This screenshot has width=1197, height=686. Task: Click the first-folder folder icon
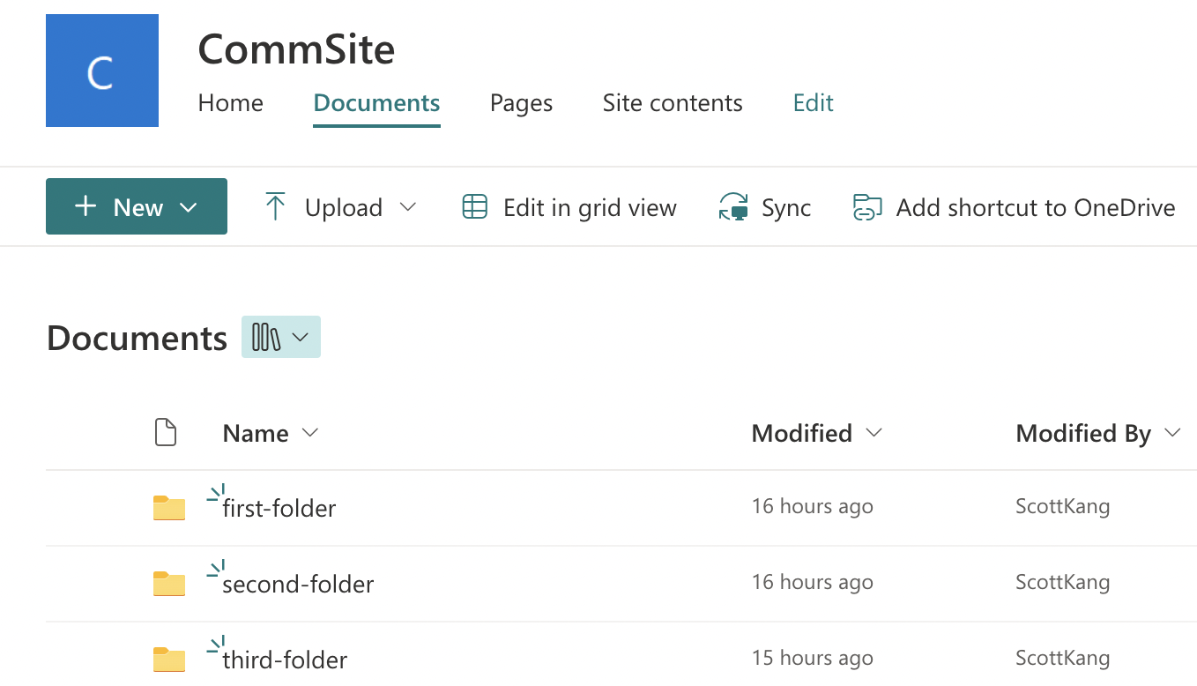(169, 508)
